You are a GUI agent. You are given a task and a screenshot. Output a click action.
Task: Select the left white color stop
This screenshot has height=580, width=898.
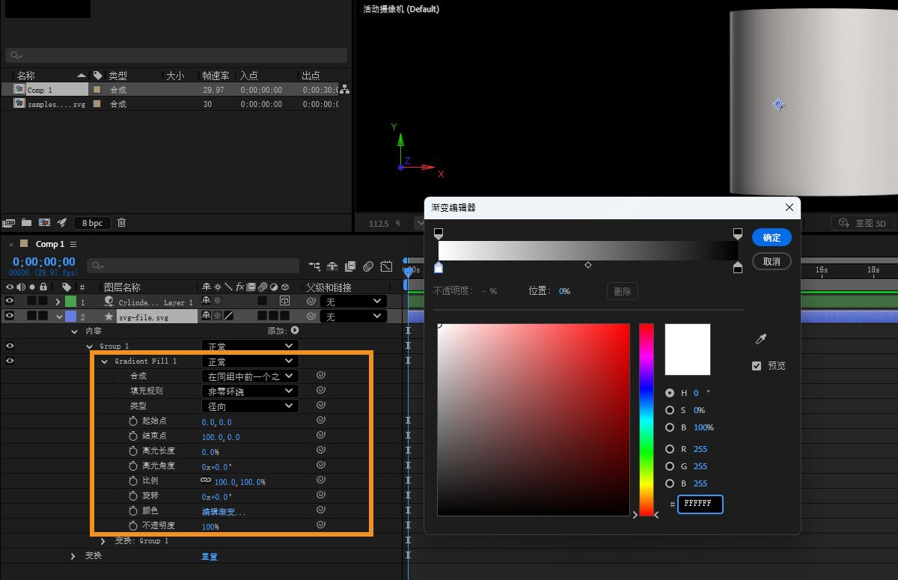439,267
